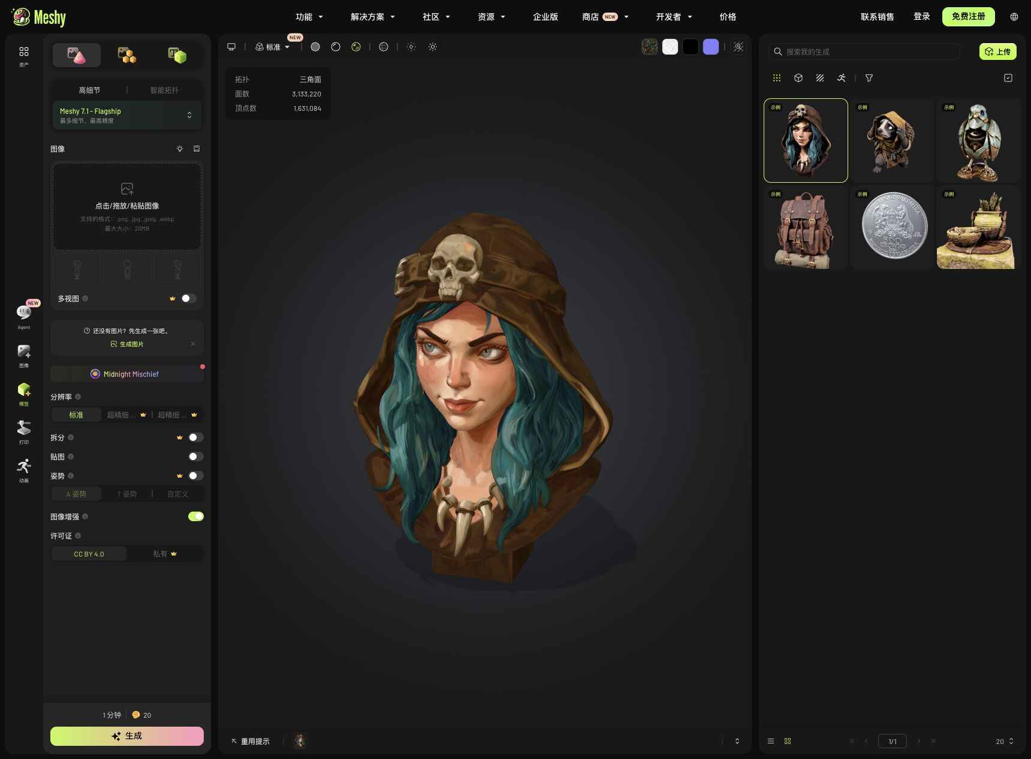The image size is (1031, 759).
Task: Disable the 图像增强 toggle
Action: coord(196,516)
